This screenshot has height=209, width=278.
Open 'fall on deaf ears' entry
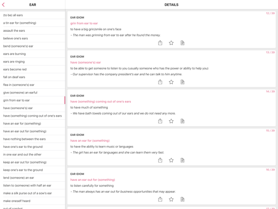coord(33,77)
